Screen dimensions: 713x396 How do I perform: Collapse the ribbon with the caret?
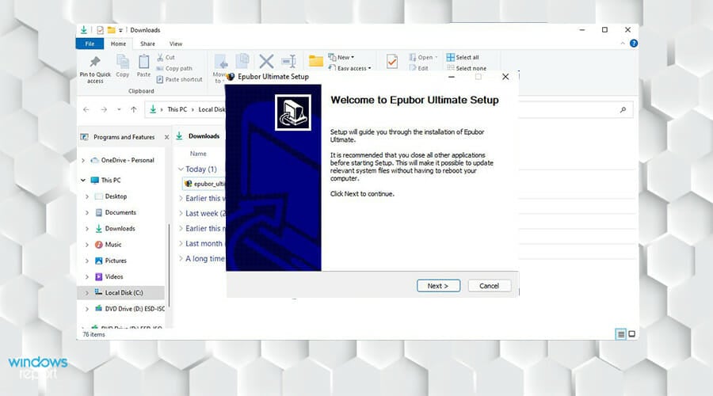tap(623, 44)
